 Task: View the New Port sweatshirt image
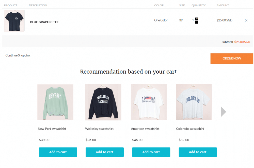click(55, 102)
